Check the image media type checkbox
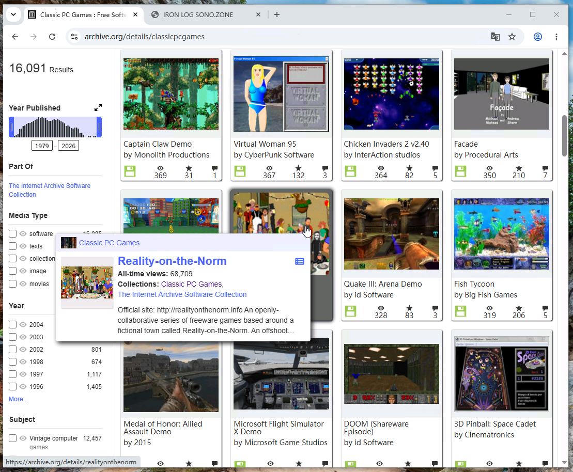This screenshot has width=573, height=472. coord(13,271)
